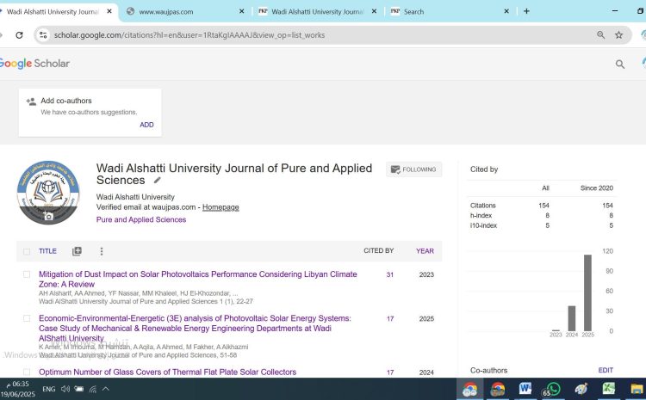Click Pure and Applied Sciences interest link
The width and height of the screenshot is (646, 400).
tap(141, 219)
